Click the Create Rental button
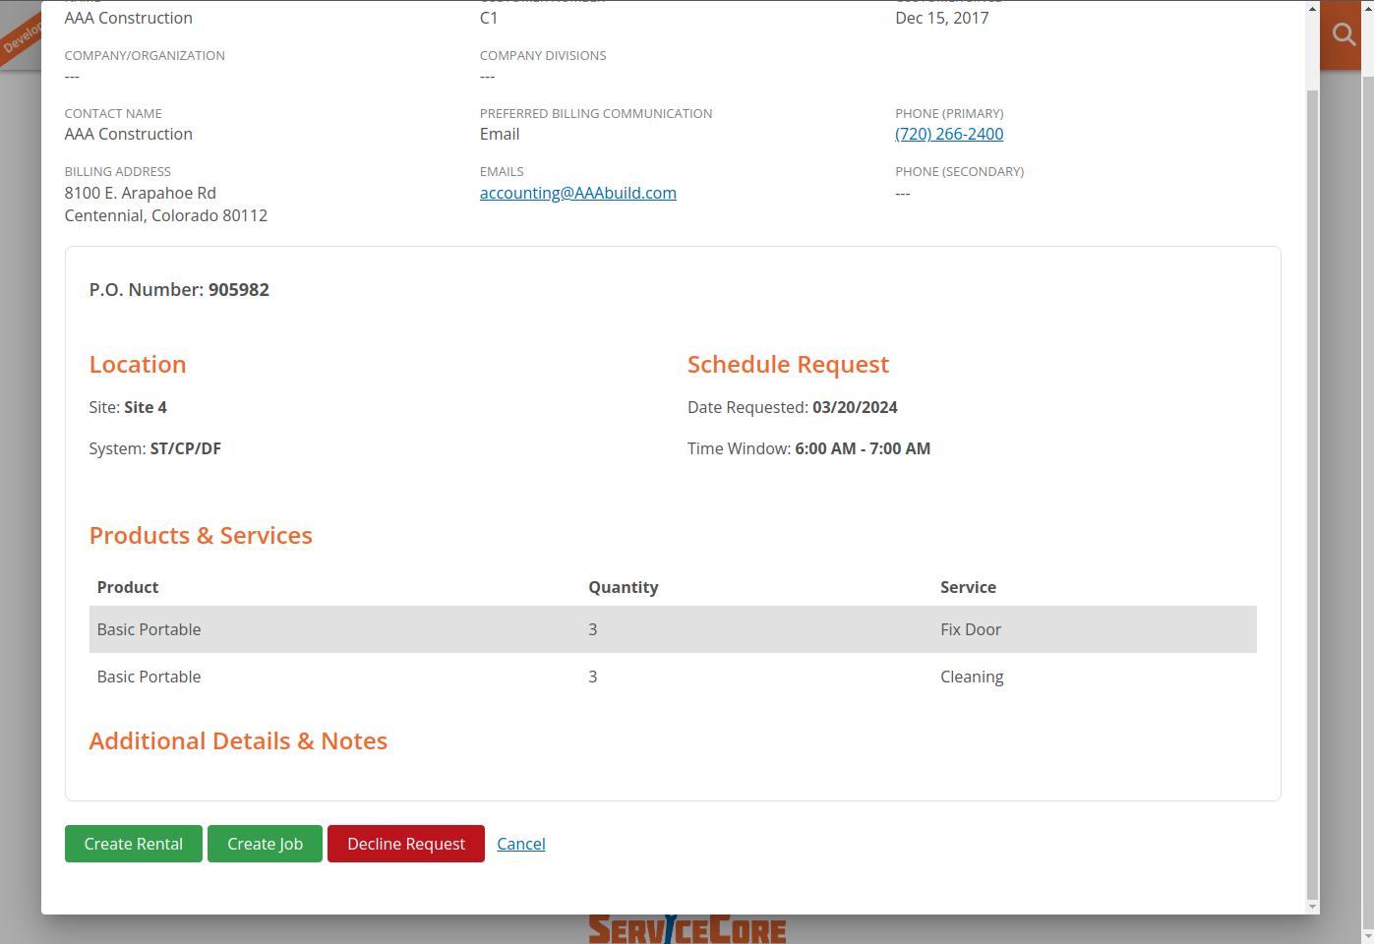This screenshot has height=944, width=1374. 134,844
